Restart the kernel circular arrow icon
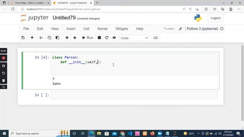 pos(107,38)
